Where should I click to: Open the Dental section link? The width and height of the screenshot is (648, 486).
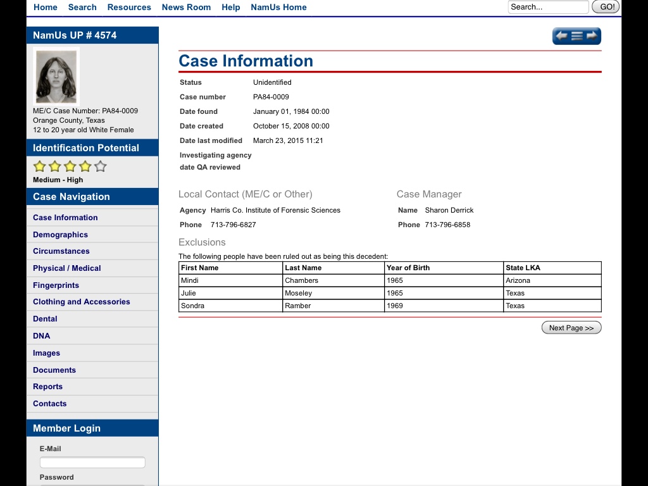(45, 319)
